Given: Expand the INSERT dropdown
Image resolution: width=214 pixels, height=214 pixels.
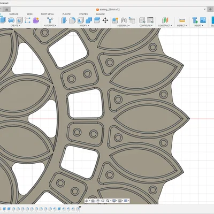Looking at the screenshot, I should [x=198, y=26].
